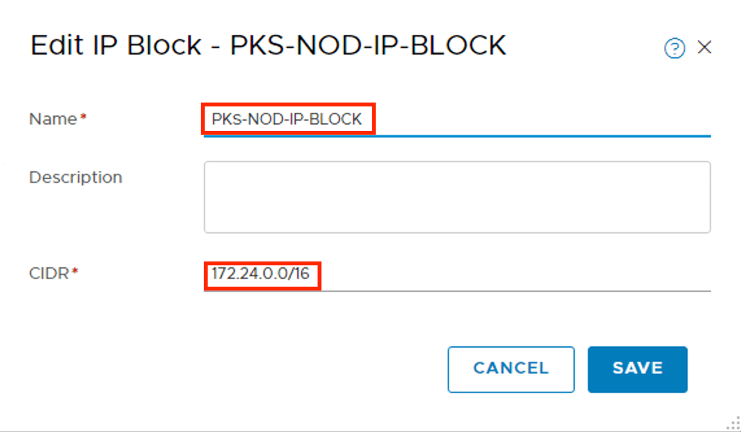Click PKS-NOD-IP-BLOCK in the dialog heading
Image resolution: width=741 pixels, height=432 pixels.
[x=368, y=47]
